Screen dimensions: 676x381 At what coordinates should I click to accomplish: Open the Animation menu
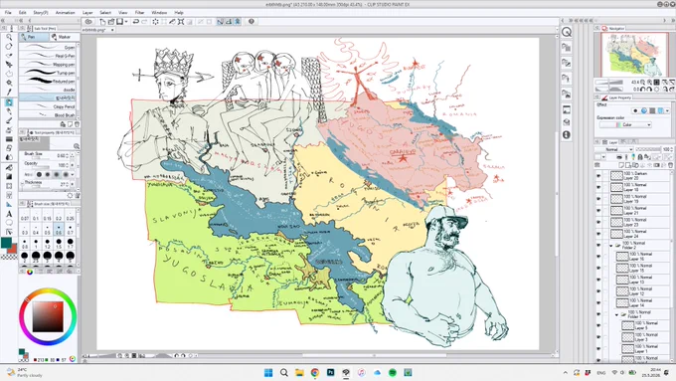(65, 13)
